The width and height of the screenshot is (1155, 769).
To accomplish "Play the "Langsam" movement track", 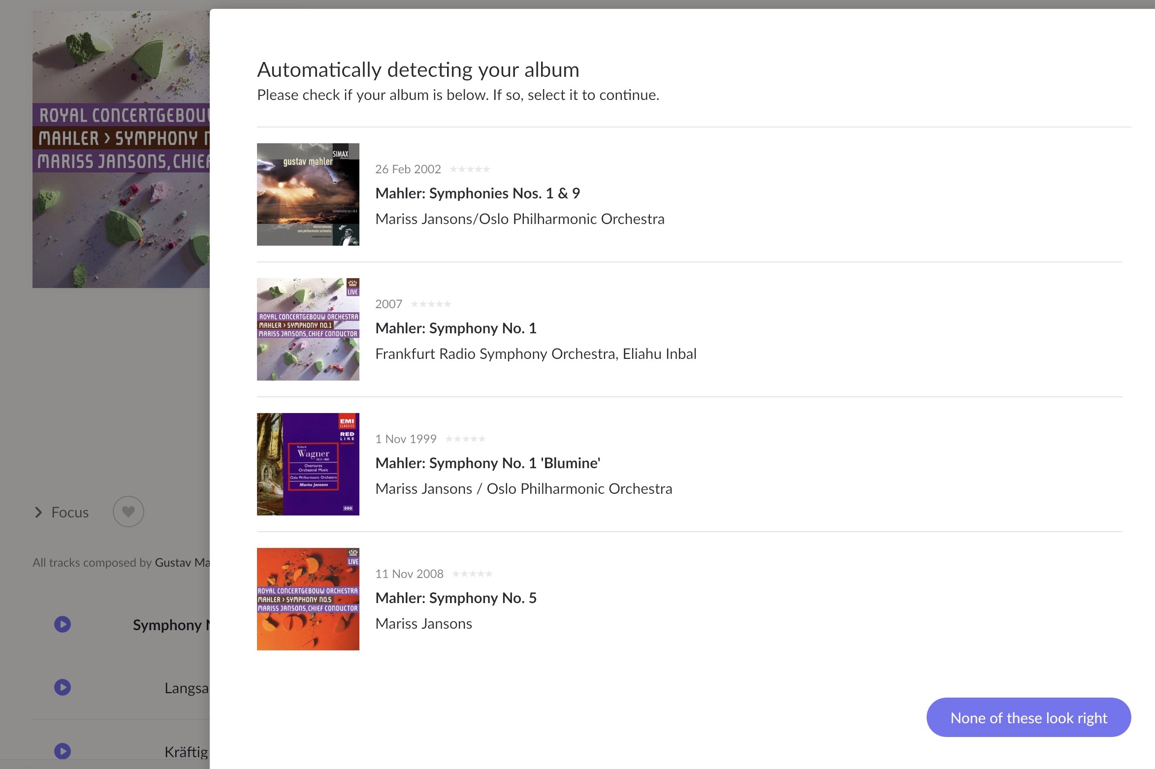I will tap(62, 687).
